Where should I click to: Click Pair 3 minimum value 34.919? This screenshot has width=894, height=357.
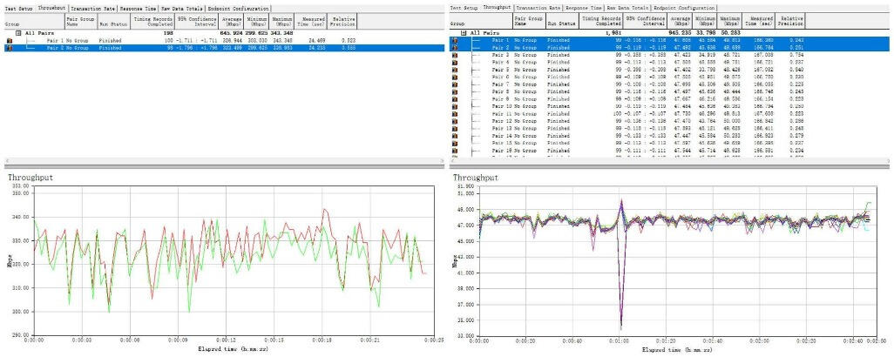coord(708,55)
